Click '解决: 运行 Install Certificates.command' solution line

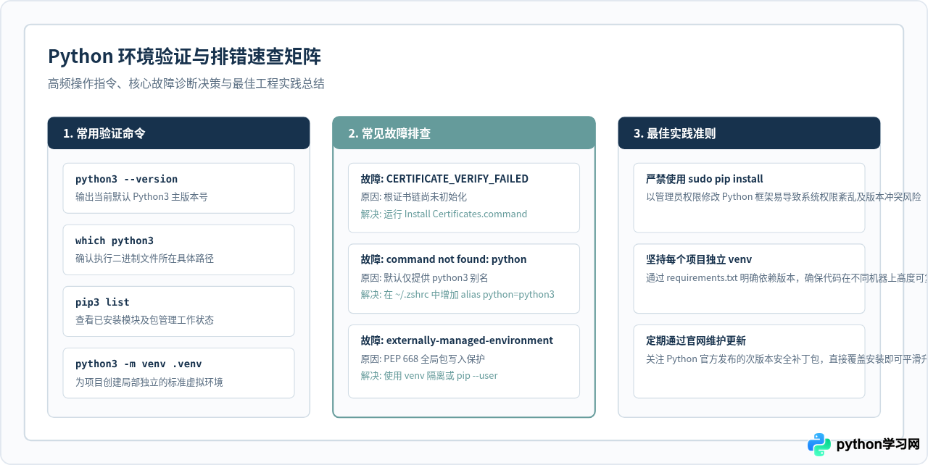[x=444, y=214]
